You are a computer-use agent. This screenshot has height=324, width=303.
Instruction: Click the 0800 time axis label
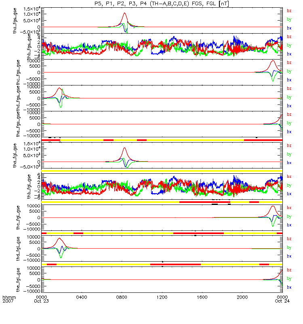(x=122, y=297)
